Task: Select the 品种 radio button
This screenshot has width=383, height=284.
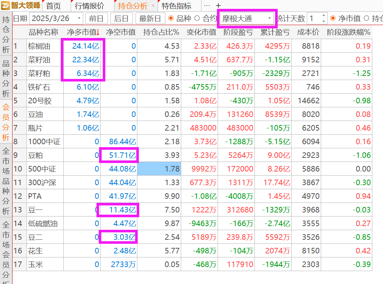Action: 171,18
